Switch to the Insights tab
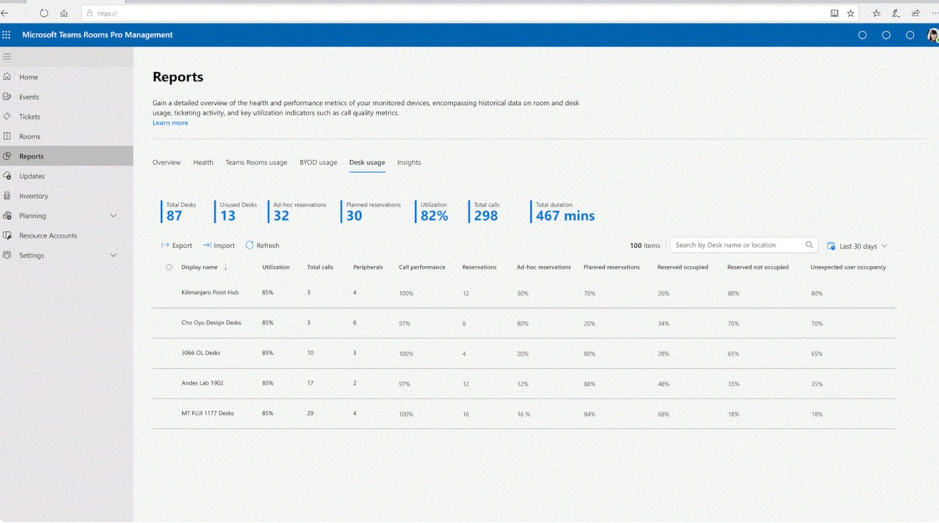 409,162
